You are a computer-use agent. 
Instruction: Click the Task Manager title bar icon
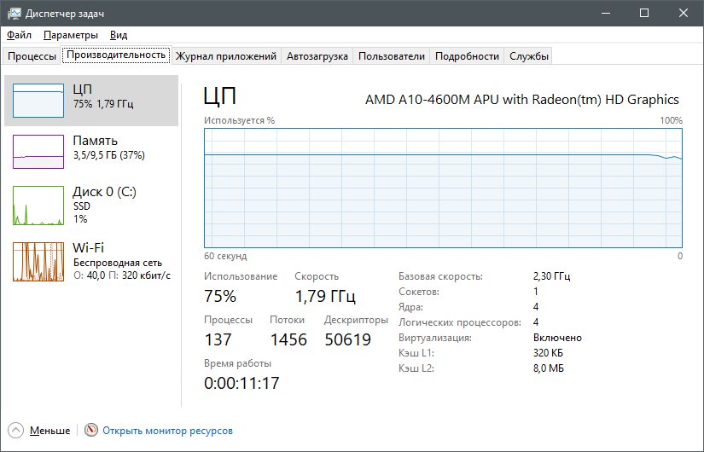(14, 13)
